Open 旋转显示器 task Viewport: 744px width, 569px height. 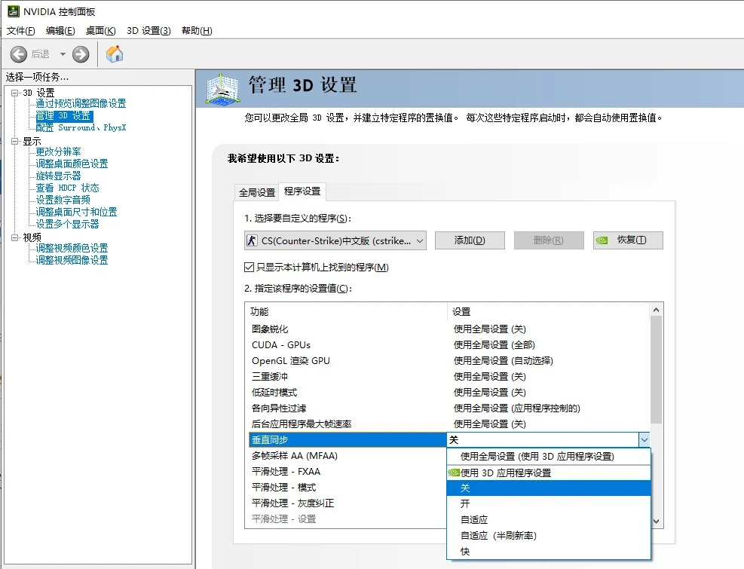(x=58, y=176)
